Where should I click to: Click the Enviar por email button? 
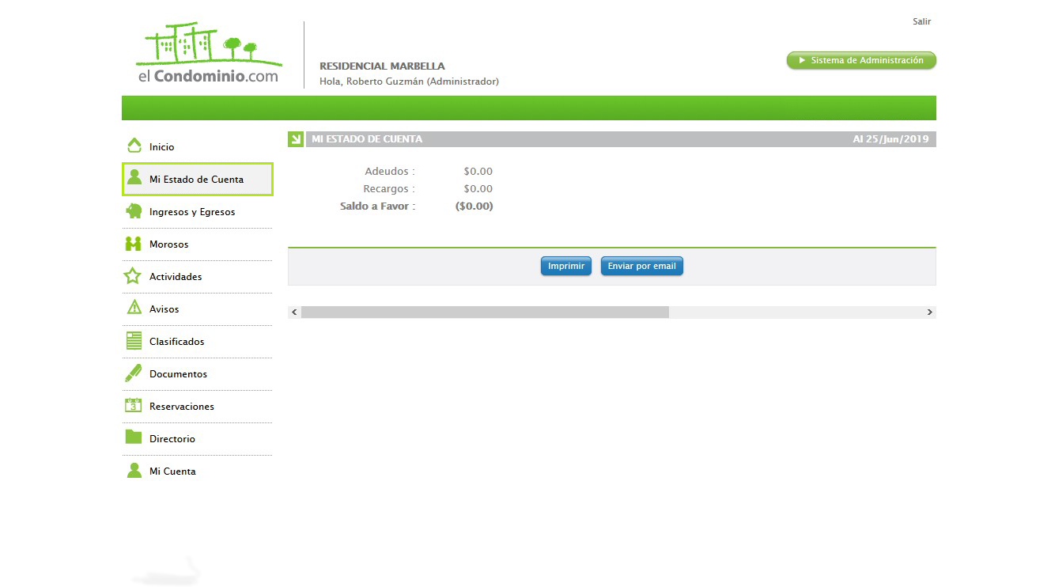click(x=642, y=266)
